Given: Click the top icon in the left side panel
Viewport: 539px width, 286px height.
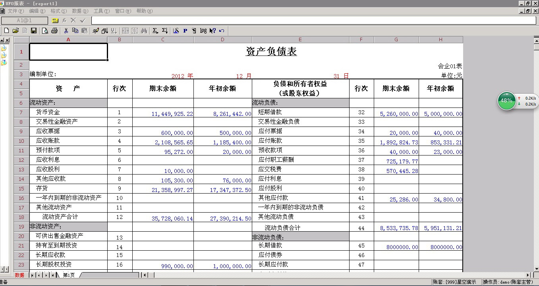Looking at the screenshot, I should (4, 48).
